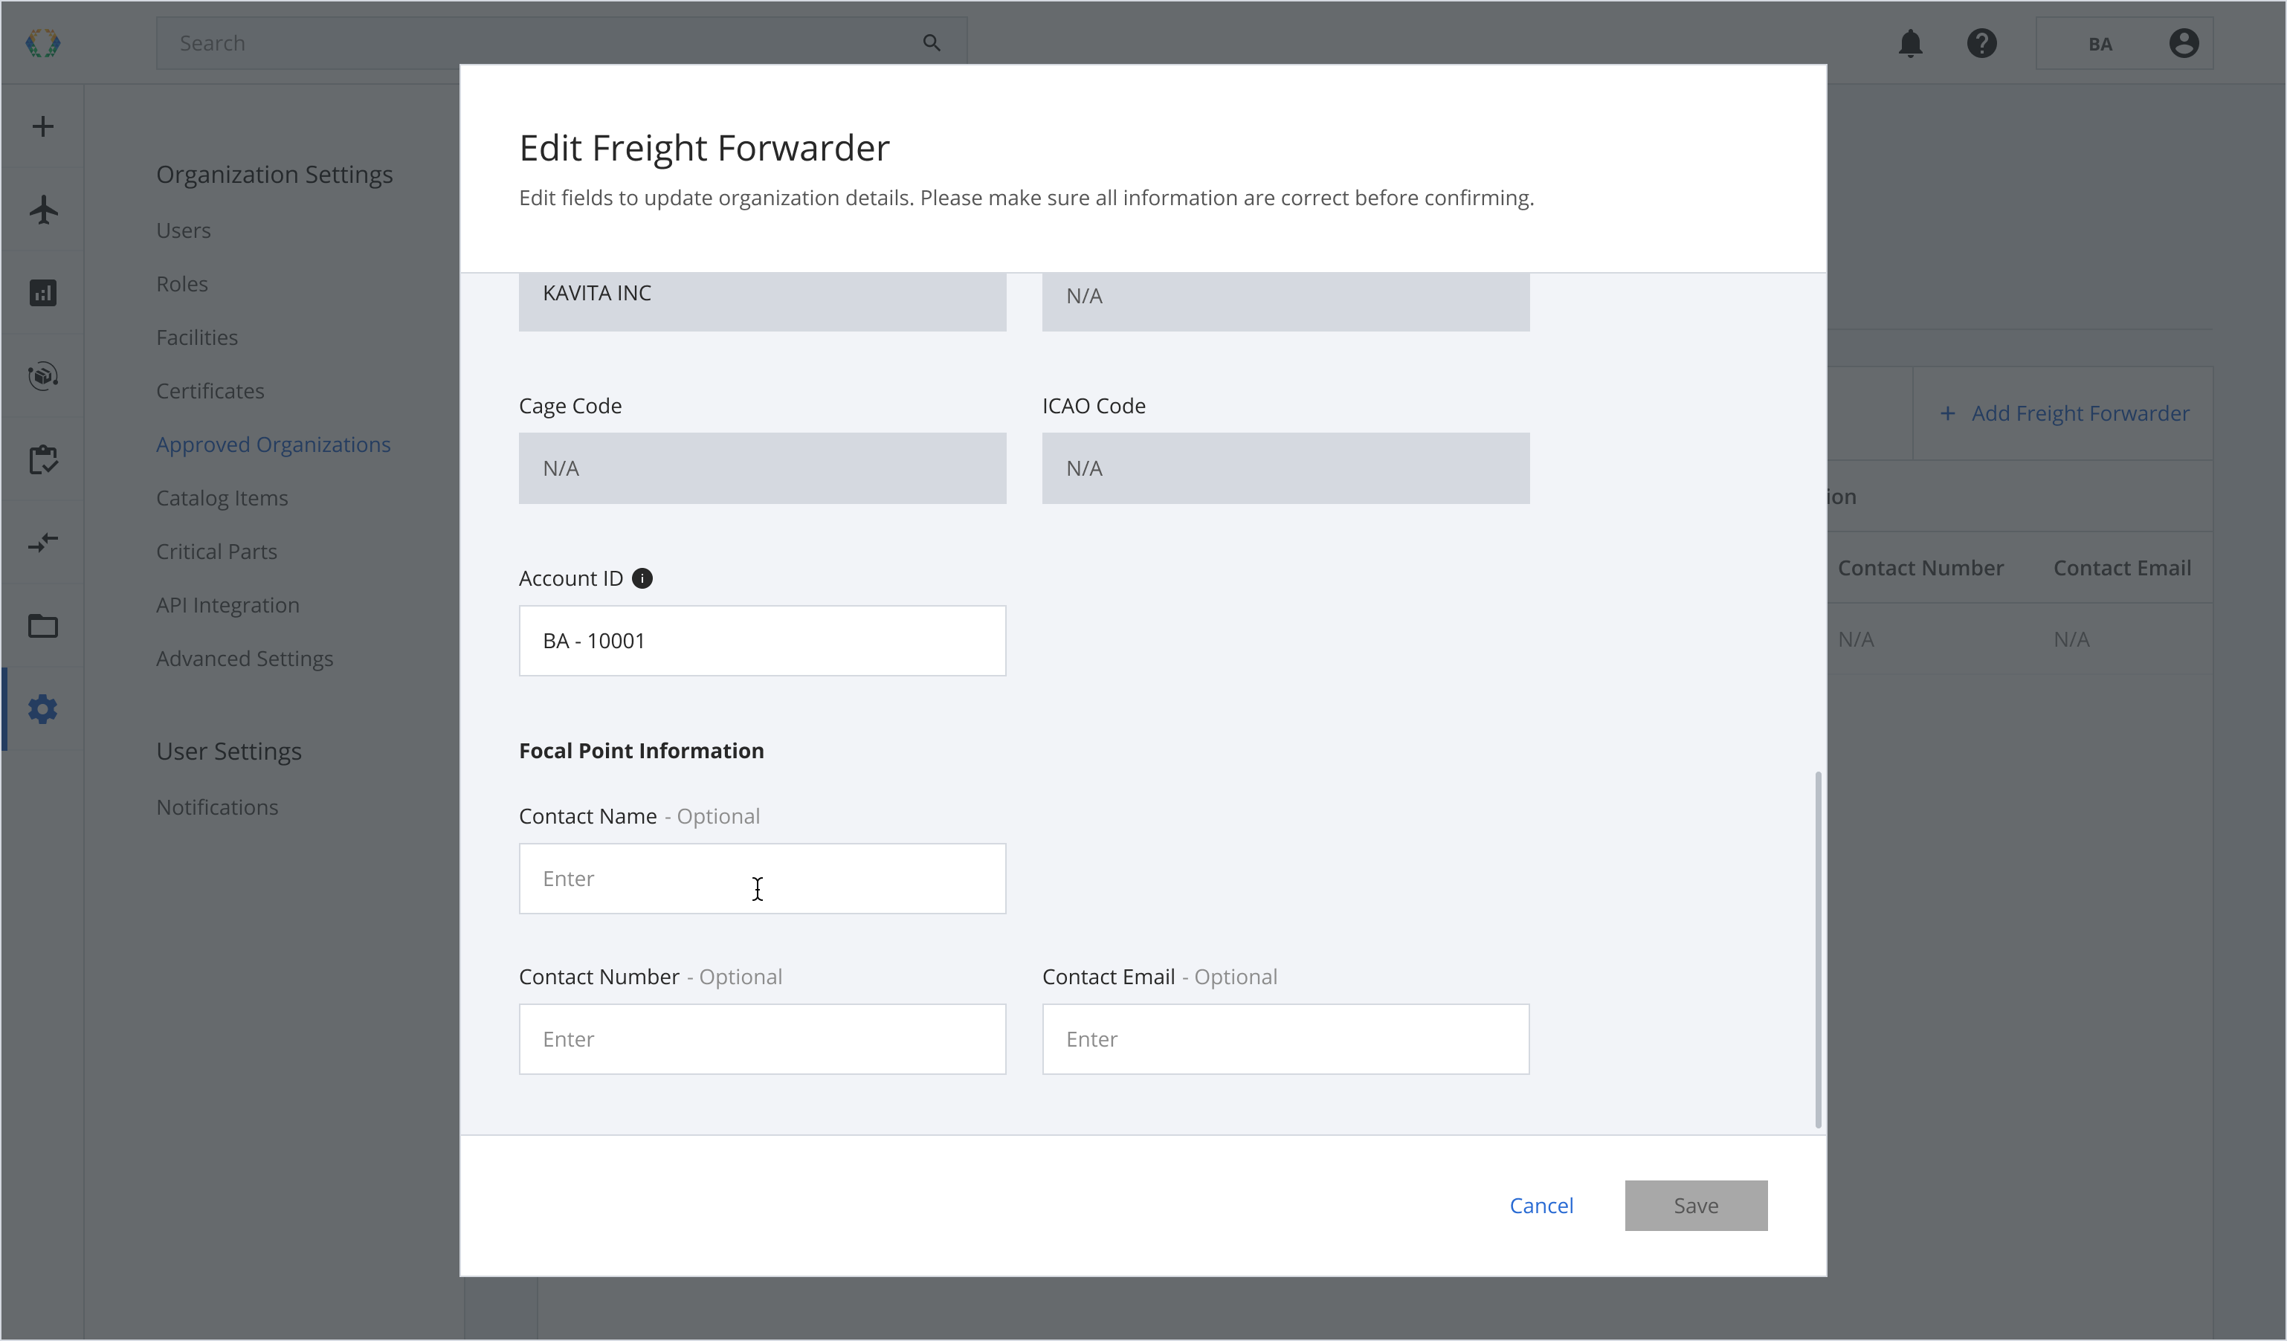Screen dimensions: 2287x1341
Task: Click the Cage Code field
Action: point(762,468)
